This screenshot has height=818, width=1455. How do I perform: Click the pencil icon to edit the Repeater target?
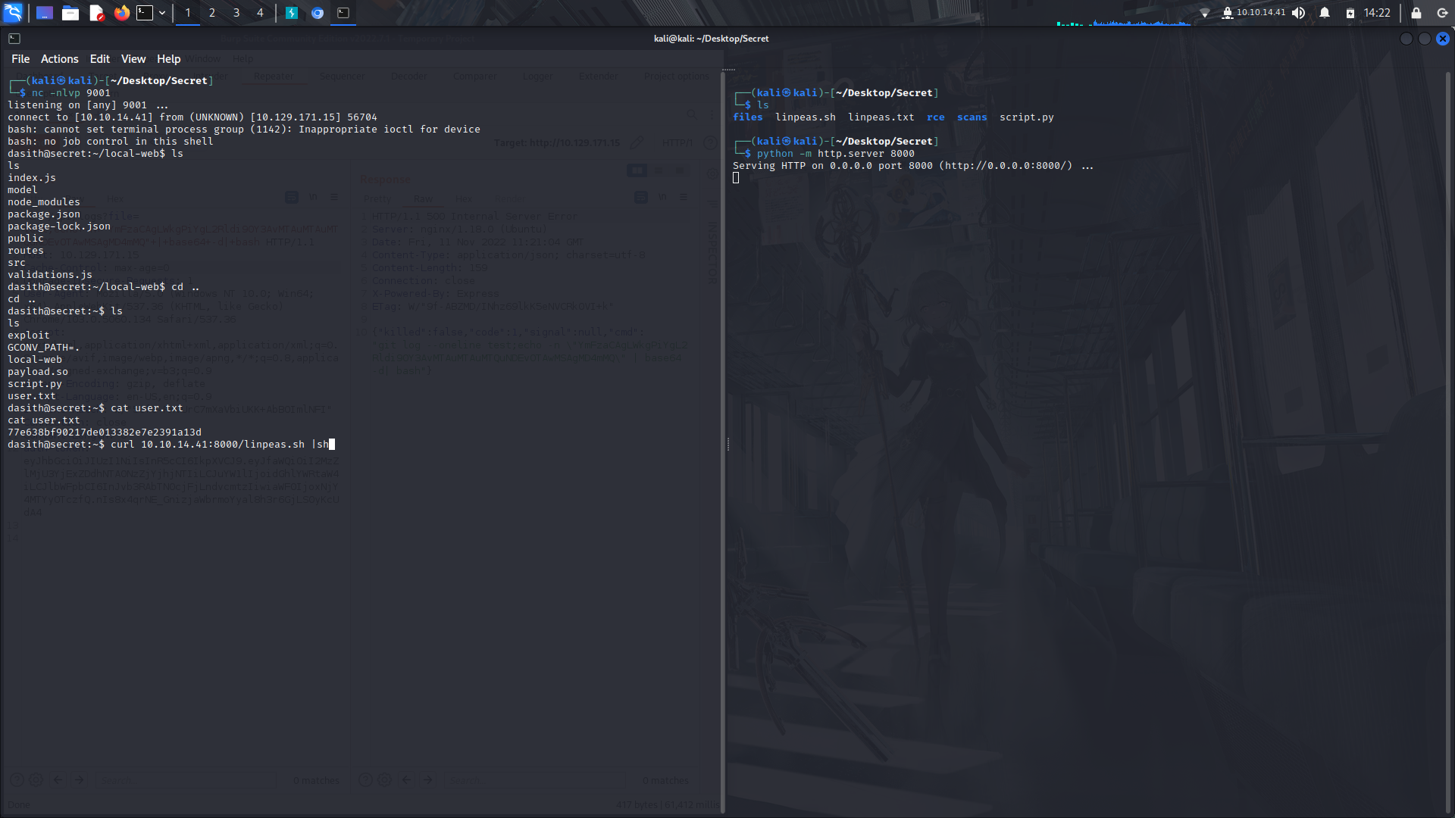(637, 142)
